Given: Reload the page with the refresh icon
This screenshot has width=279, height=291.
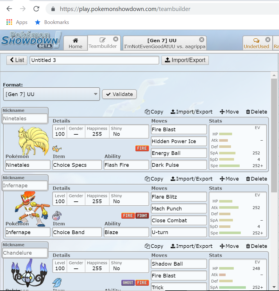Looking at the screenshot, I should (36, 9).
